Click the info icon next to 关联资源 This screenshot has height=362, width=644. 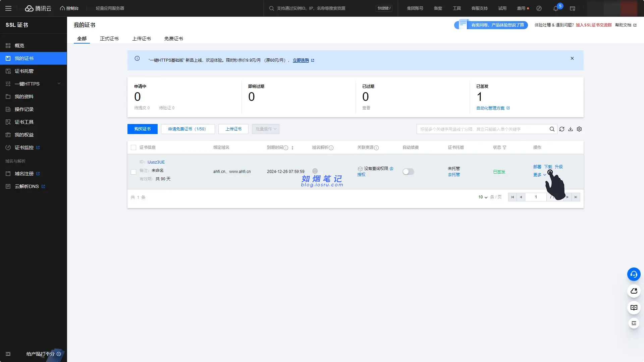pos(376,147)
